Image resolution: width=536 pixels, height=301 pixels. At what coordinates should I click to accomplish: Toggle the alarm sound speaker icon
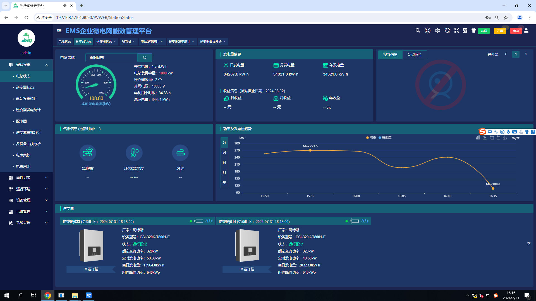point(437,31)
